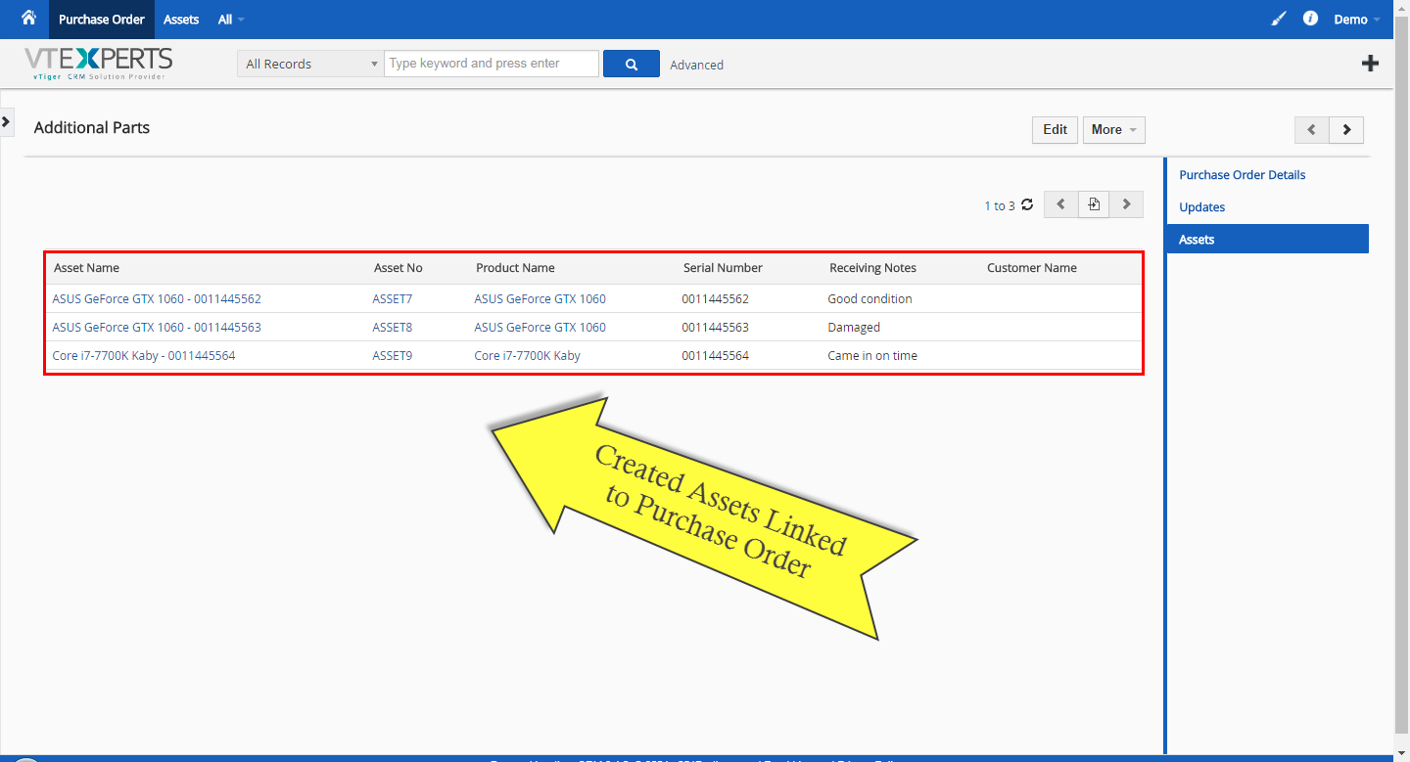Sort by Serial Number column header
Image resolution: width=1410 pixels, height=762 pixels.
pos(723,268)
